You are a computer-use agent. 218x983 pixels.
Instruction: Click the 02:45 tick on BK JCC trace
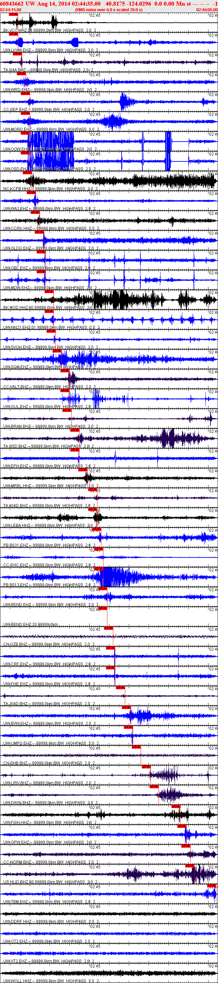coord(95,16)
